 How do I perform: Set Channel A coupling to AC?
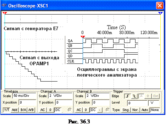click(x=43, y=110)
